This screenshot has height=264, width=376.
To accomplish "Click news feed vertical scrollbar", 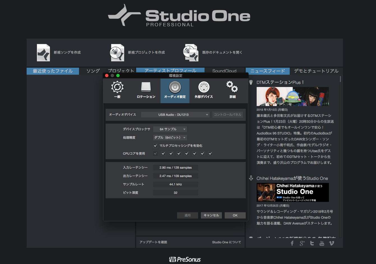I will point(340,79).
